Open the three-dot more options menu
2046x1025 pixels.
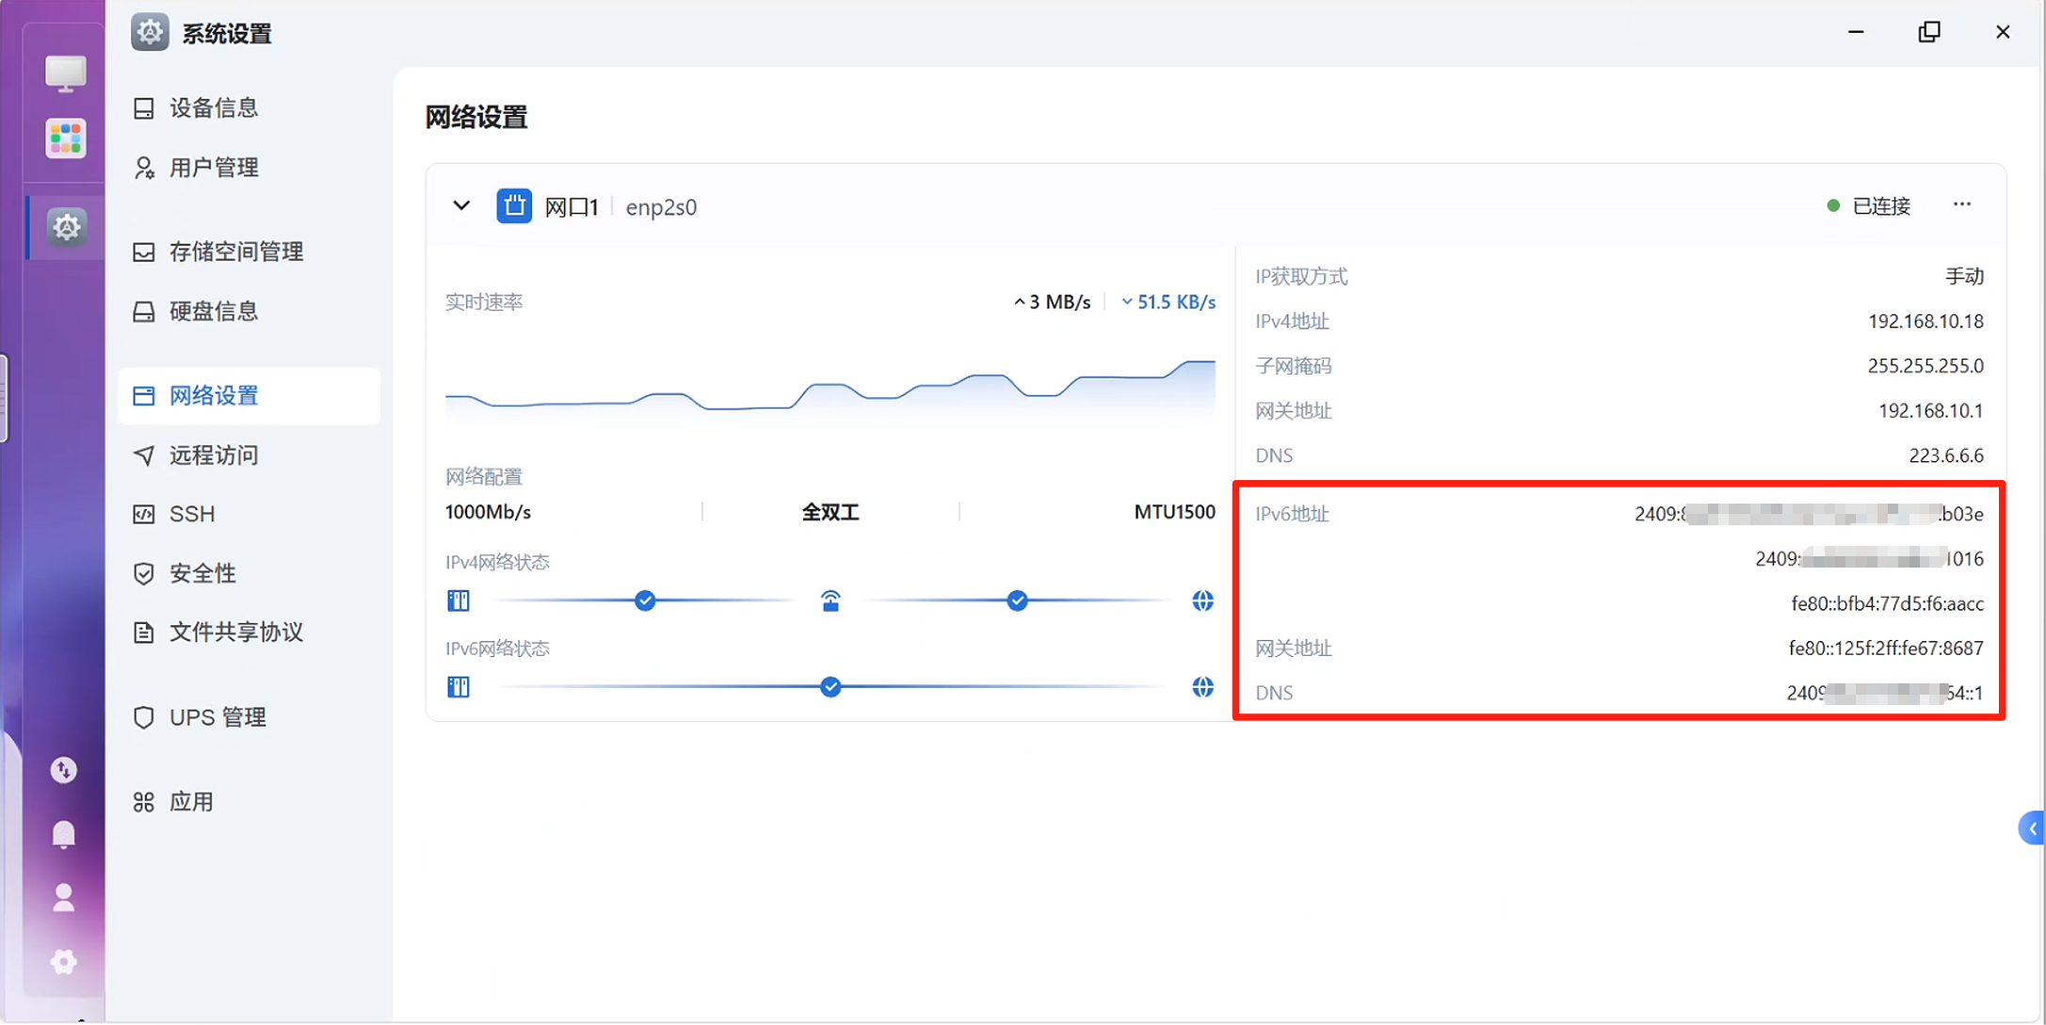tap(1961, 204)
